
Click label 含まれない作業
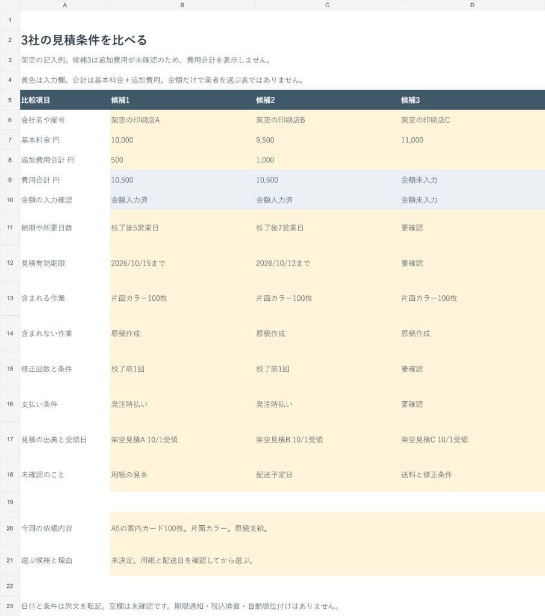point(47,333)
